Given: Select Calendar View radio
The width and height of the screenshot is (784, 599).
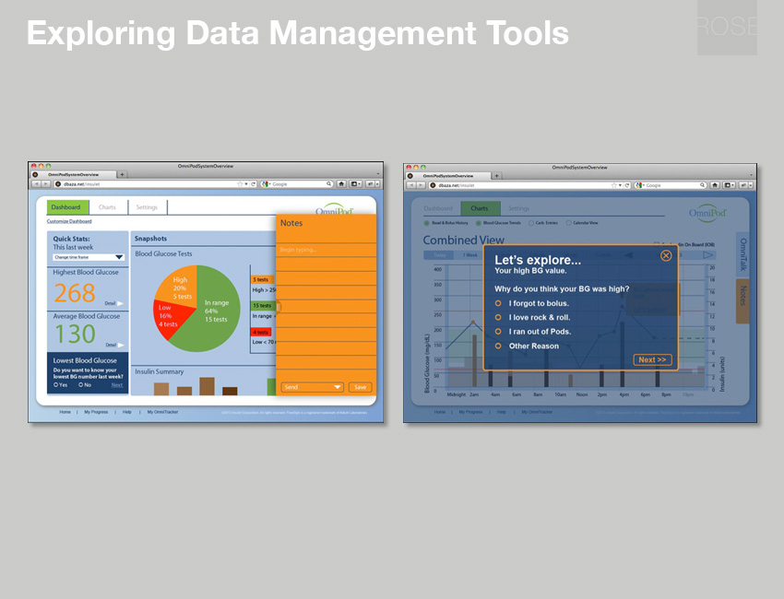Looking at the screenshot, I should (569, 223).
